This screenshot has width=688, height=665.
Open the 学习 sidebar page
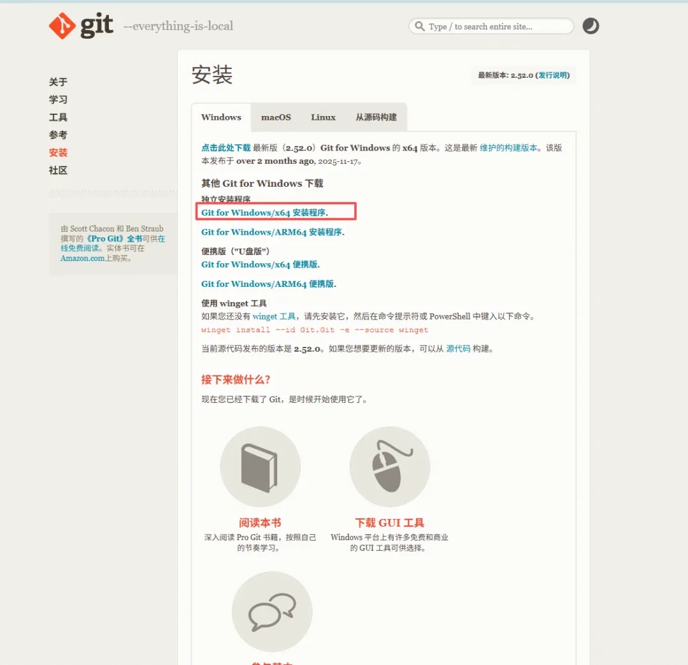click(x=58, y=99)
